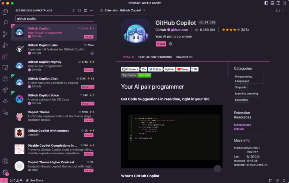
Task: Open Customize Layout in title bar
Action: click(284, 3)
